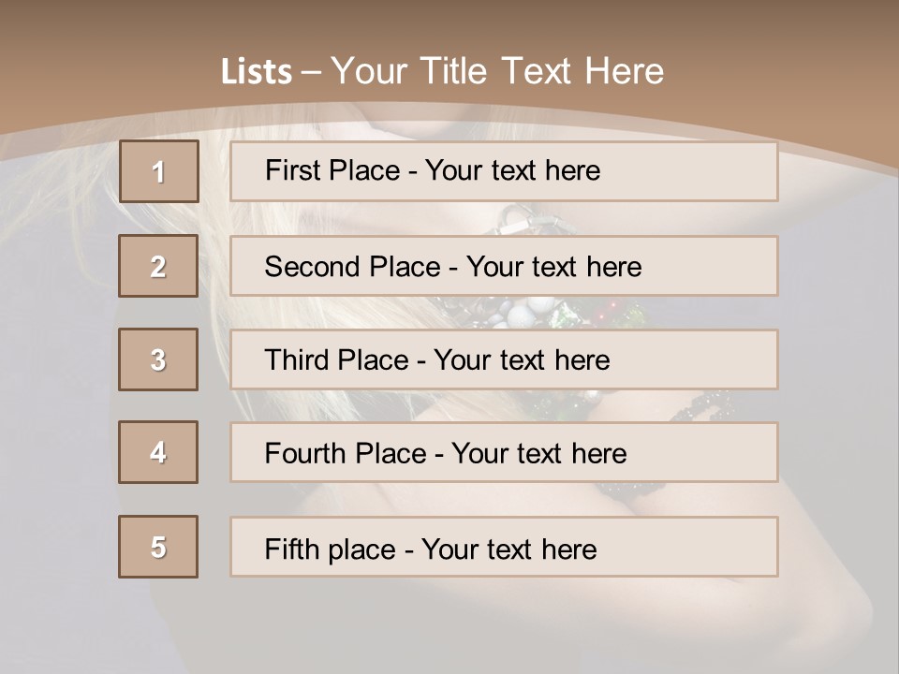Select the metal clasp on the necklace
This screenshot has height=674, width=899.
coord(514,218)
